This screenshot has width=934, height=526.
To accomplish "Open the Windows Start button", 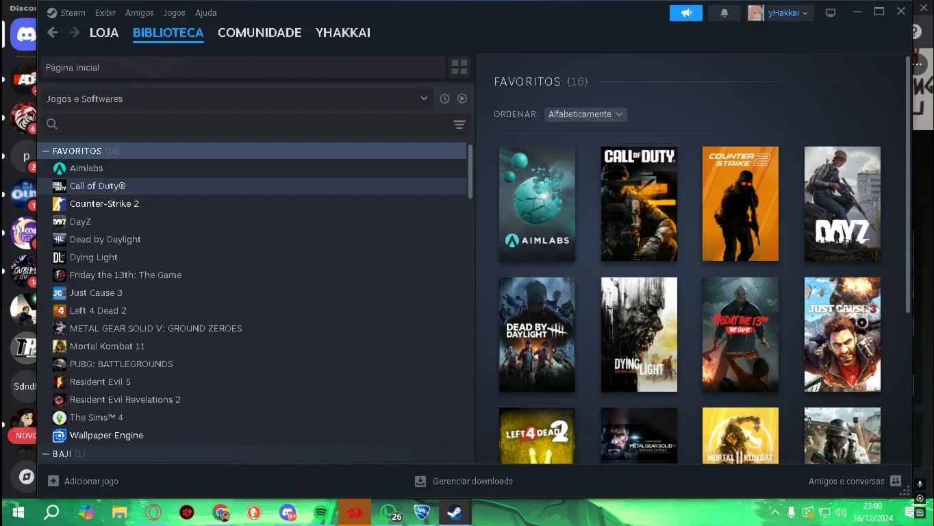I will click(x=18, y=512).
